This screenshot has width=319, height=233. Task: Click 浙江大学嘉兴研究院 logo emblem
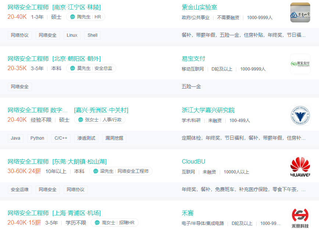click(x=300, y=115)
